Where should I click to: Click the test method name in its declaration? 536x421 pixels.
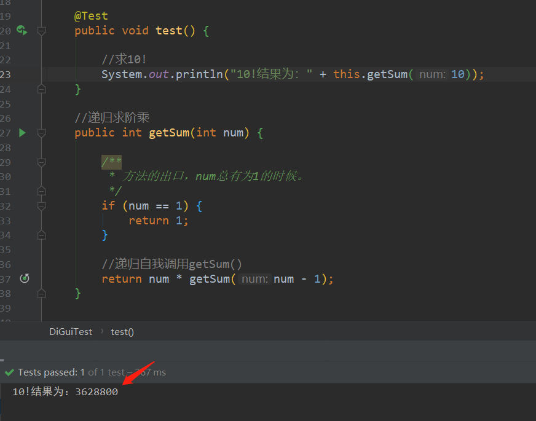(169, 31)
